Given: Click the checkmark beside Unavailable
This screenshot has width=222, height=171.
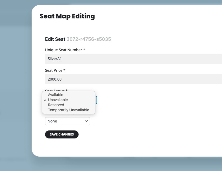Looking at the screenshot, I should [45, 100].
